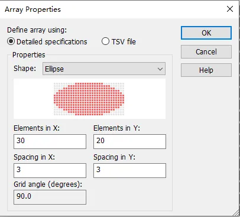Open the Shape combo box showing Ellipse

pos(104,69)
